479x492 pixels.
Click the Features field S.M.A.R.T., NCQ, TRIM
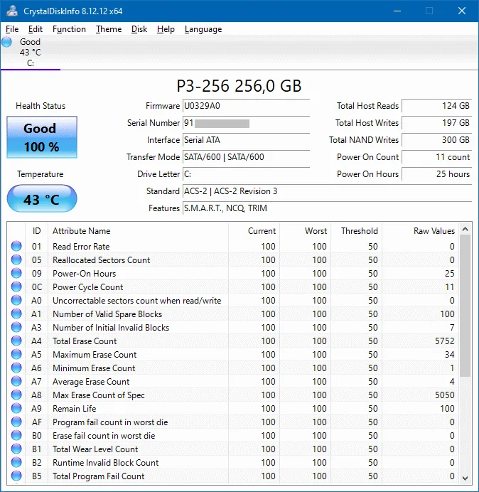tap(327, 208)
